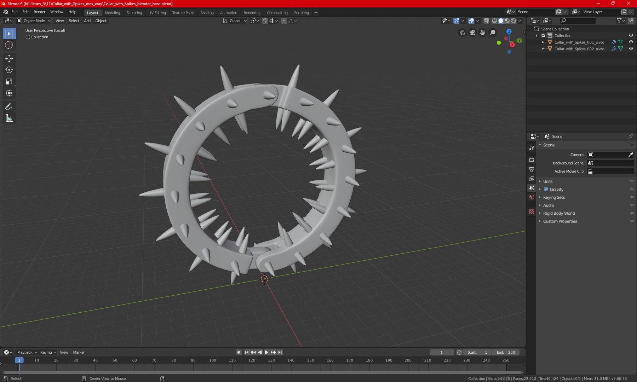
Task: Open the outliner filter dropdown
Action: [x=620, y=21]
